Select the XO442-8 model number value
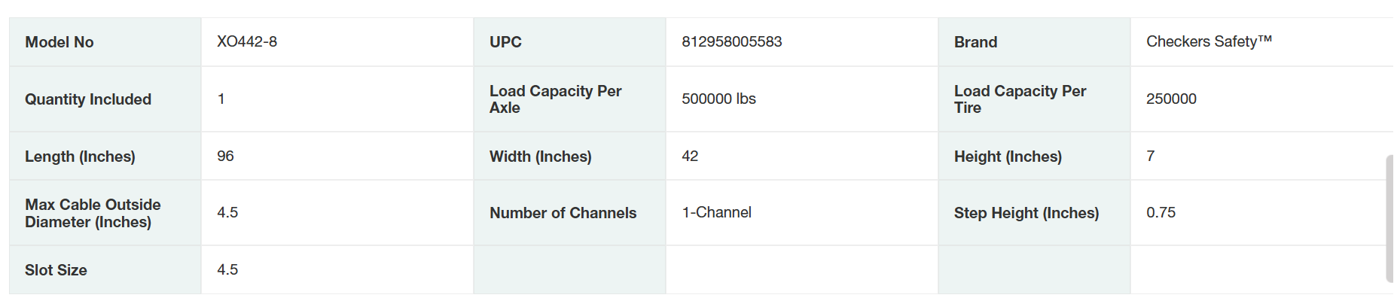The image size is (1394, 304). 247,41
